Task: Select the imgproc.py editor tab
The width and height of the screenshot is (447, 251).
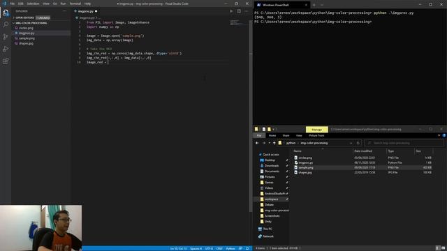Action: 85,11
